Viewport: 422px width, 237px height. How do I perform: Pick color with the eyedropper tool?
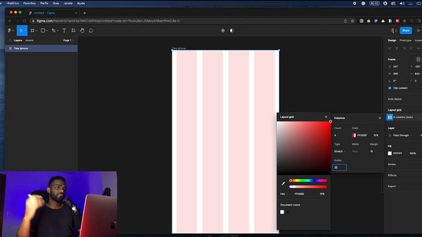tap(283, 184)
